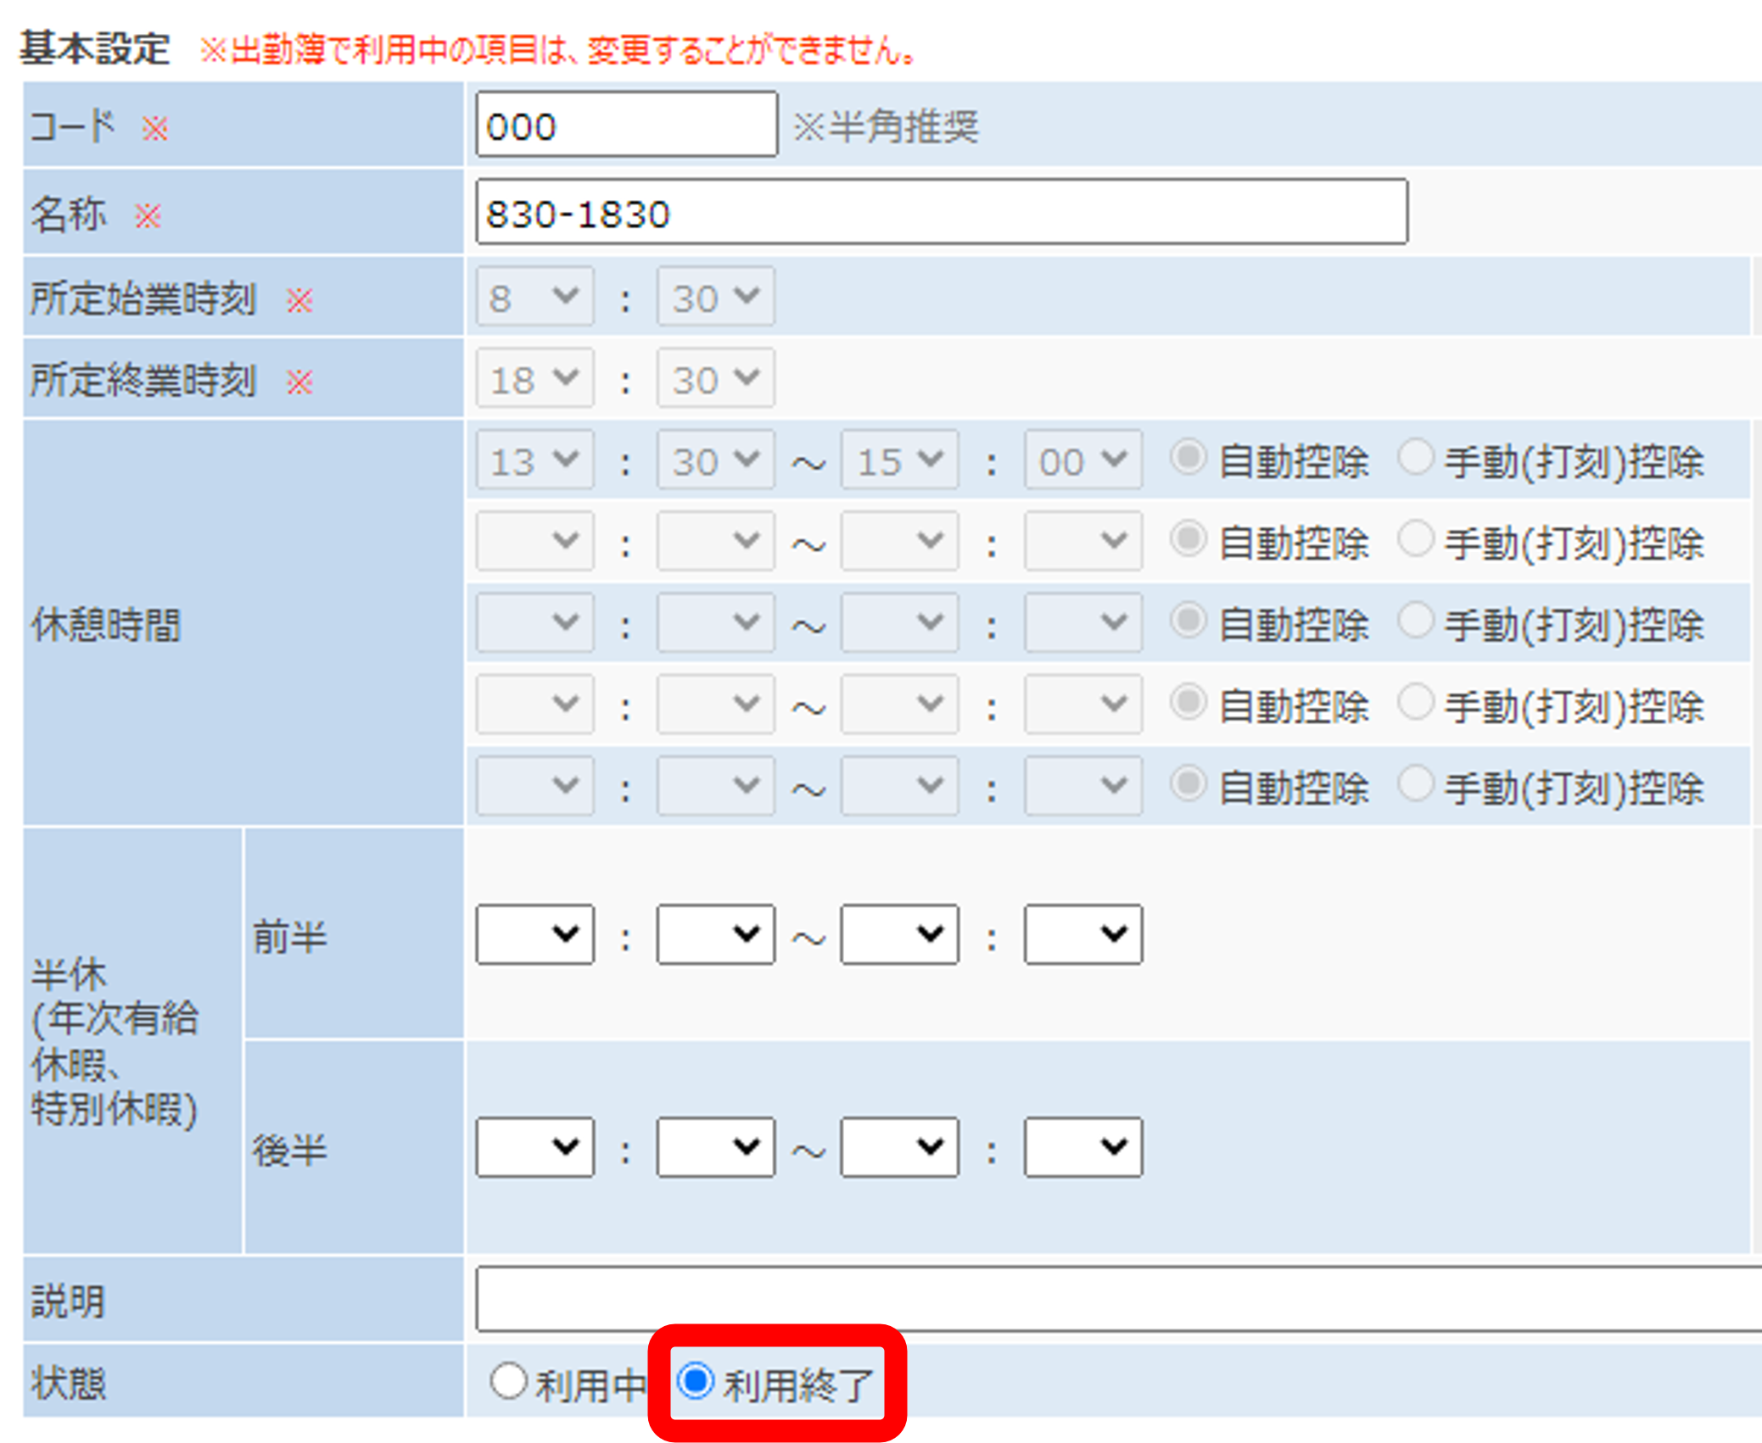Image resolution: width=1762 pixels, height=1443 pixels.
Task: Select the 利用中 status radio button
Action: click(508, 1381)
